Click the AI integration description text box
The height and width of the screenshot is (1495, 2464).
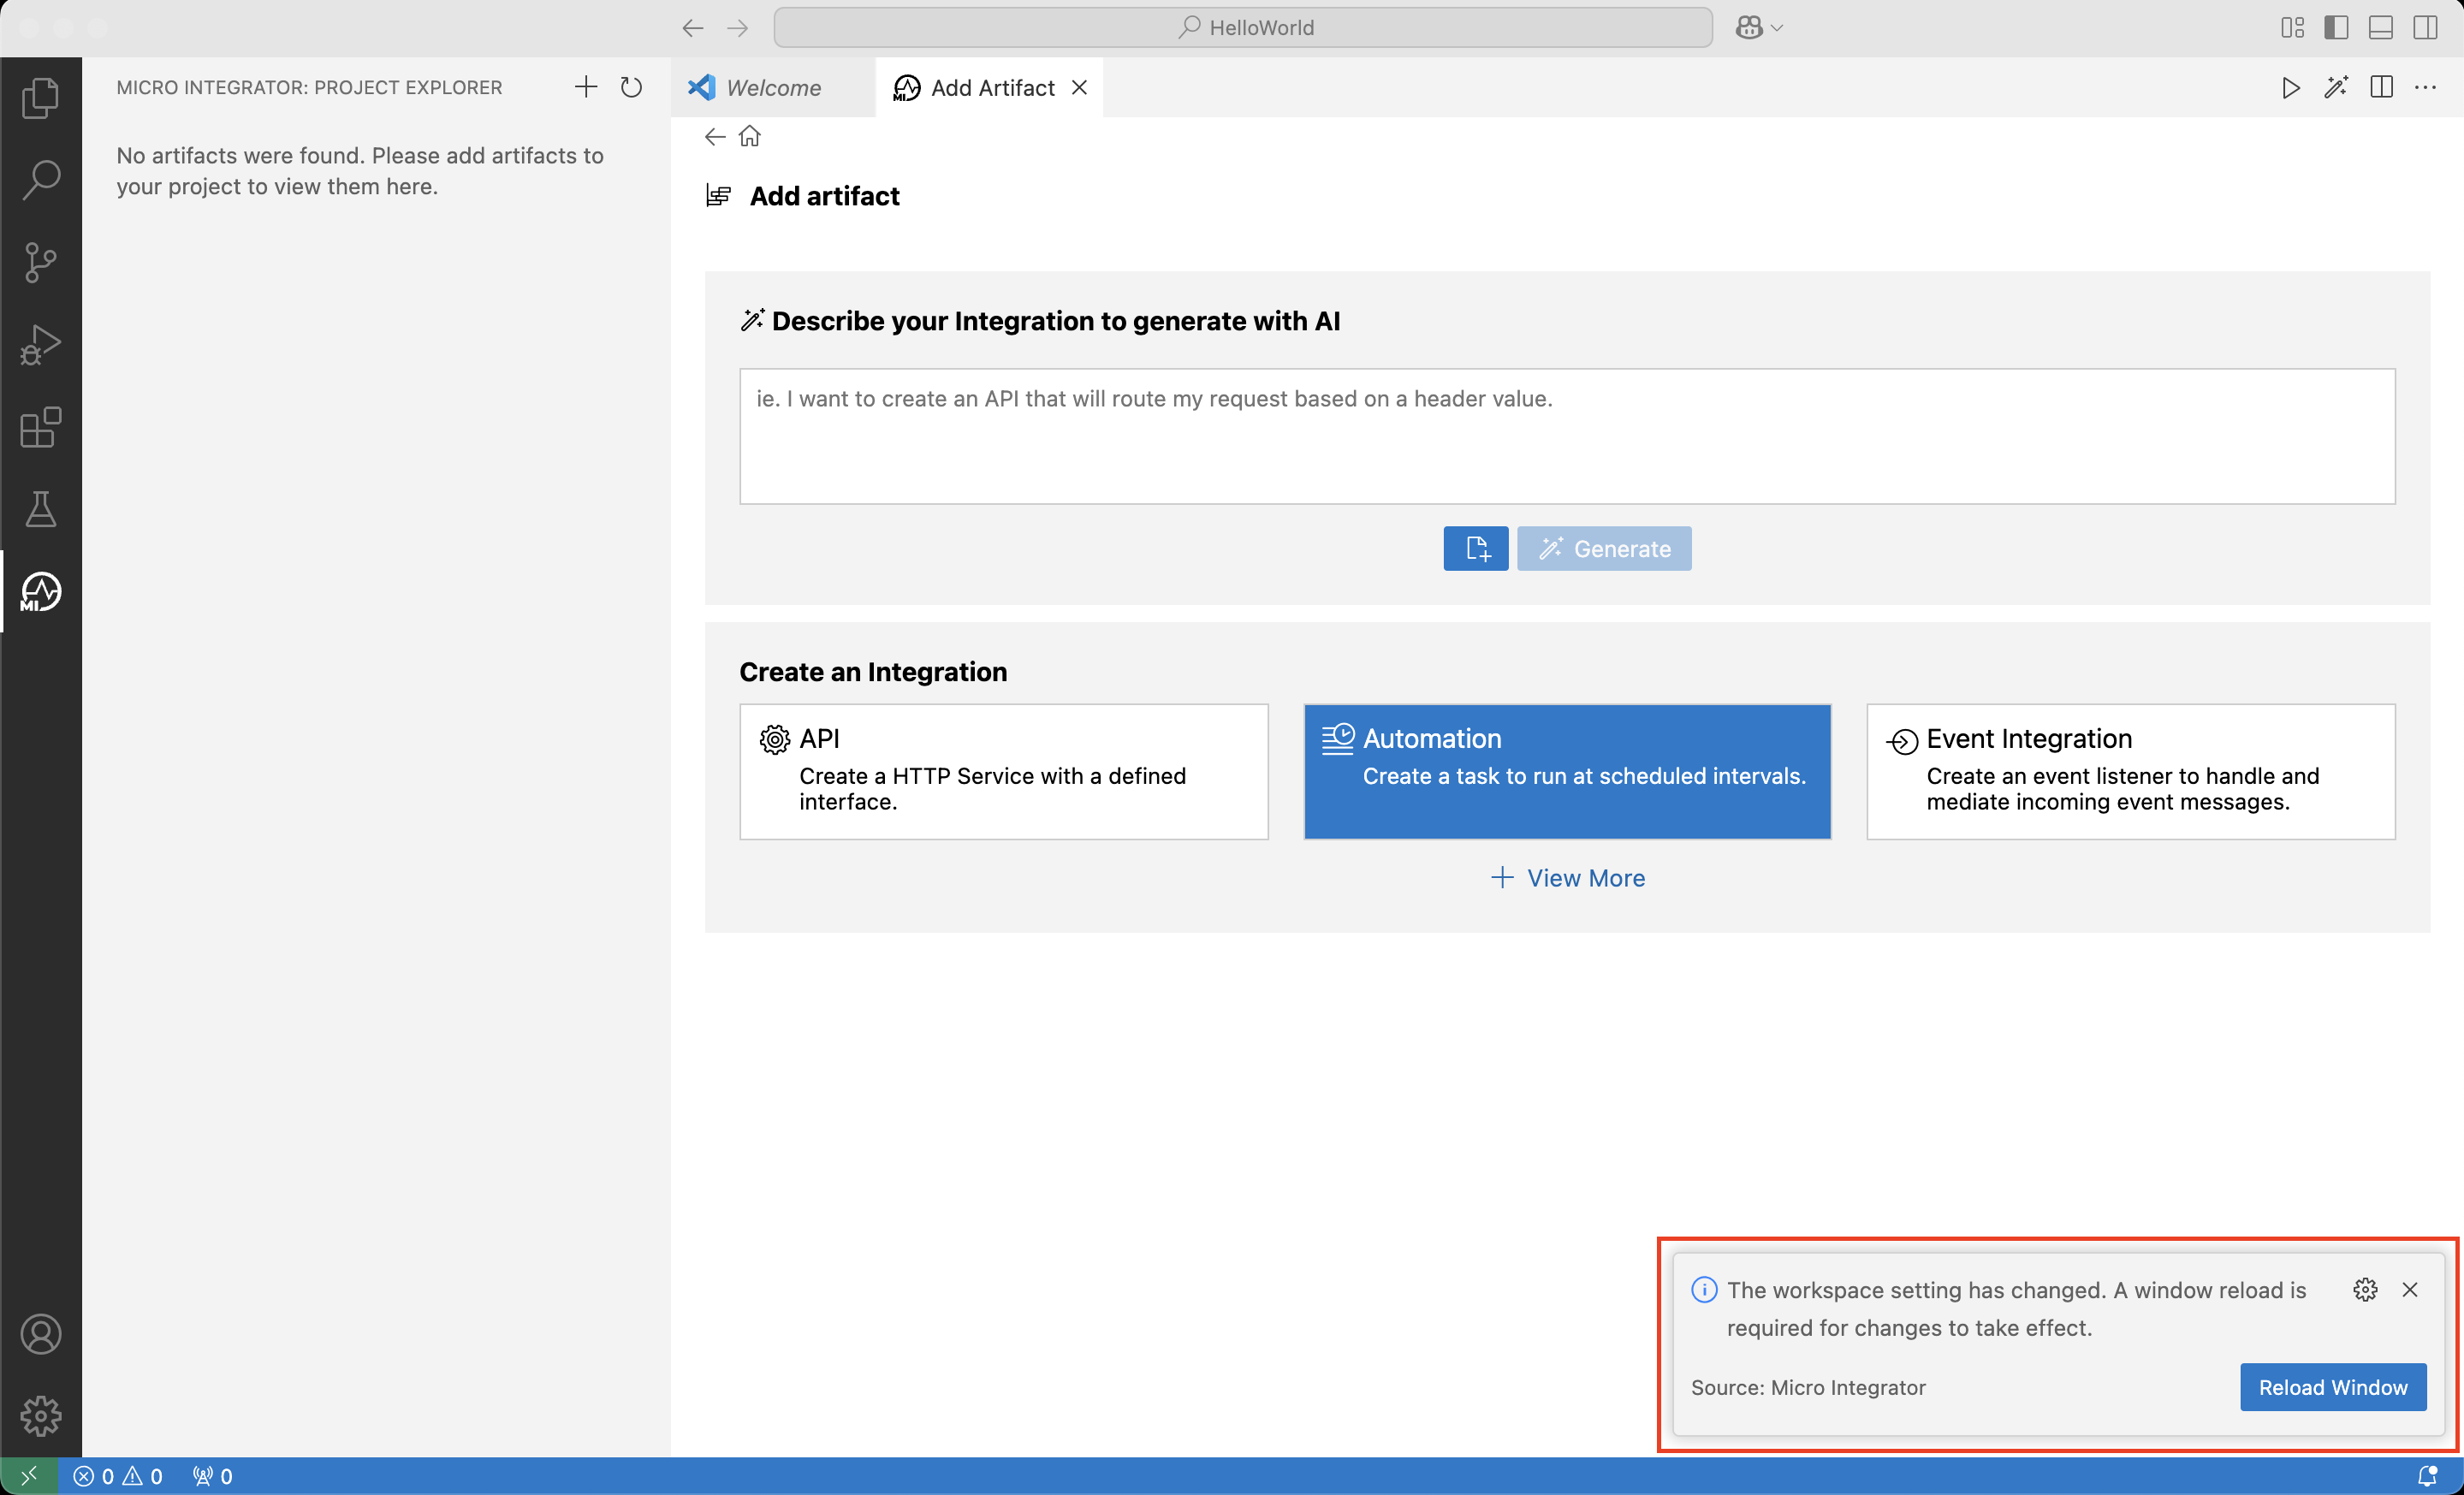[x=1567, y=436]
